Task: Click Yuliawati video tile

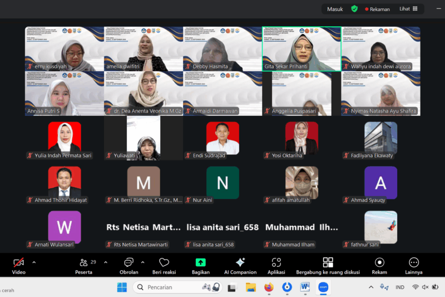Action: click(x=144, y=138)
